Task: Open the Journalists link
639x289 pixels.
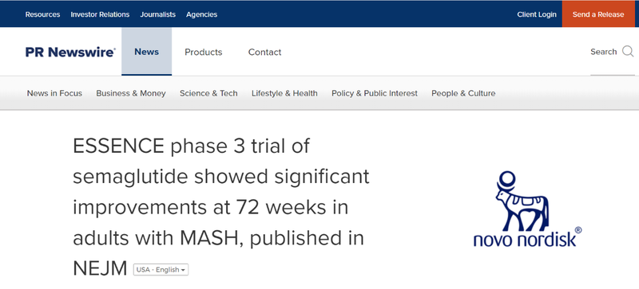Action: click(x=158, y=14)
